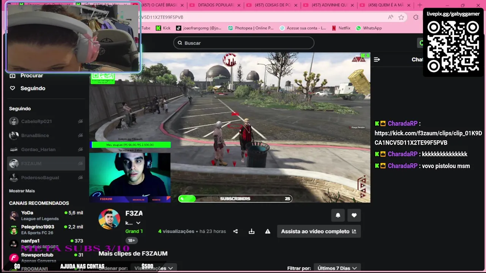Screen dimensions: 486x273
Task: Follow the channel with the heart icon
Action: pos(354,215)
